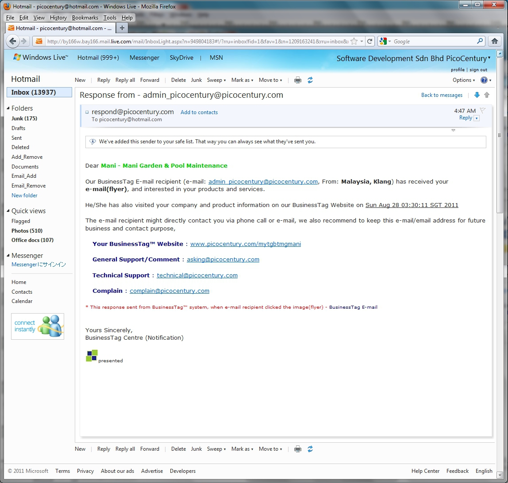Click the search magnifier icon
This screenshot has height=483, width=508.
point(480,41)
